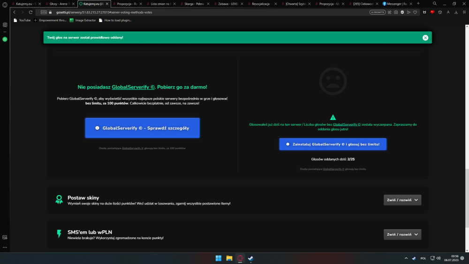Click GlobalServerify link below Głosów oddanych dziś
Image resolution: width=469 pixels, height=264 pixels.
333,169
